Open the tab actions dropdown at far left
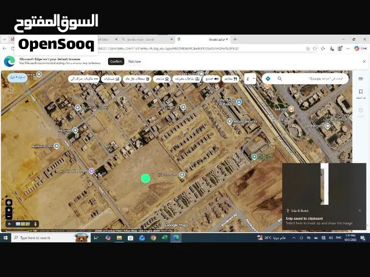370x277 pixels. tap(5, 39)
